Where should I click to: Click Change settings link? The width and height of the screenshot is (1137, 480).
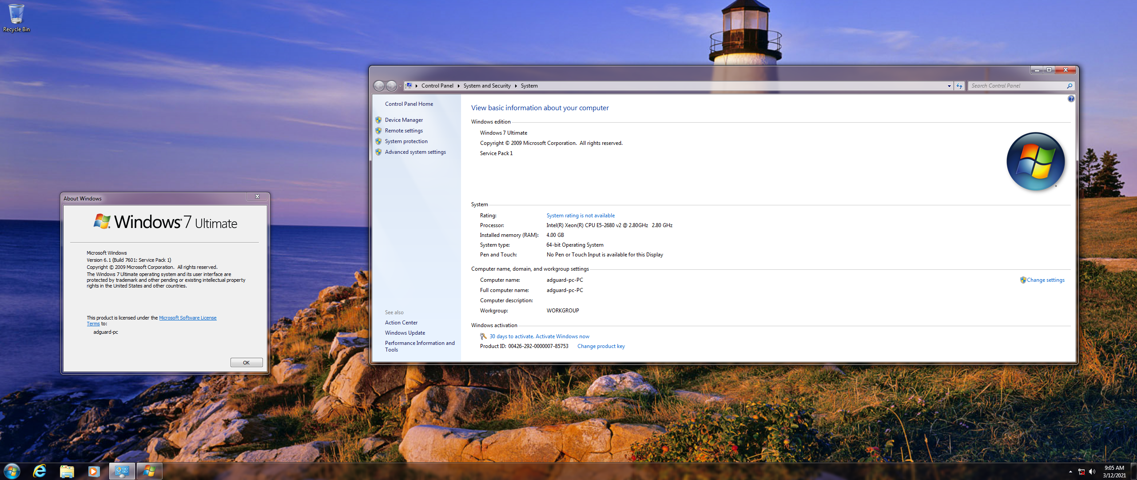tap(1046, 280)
